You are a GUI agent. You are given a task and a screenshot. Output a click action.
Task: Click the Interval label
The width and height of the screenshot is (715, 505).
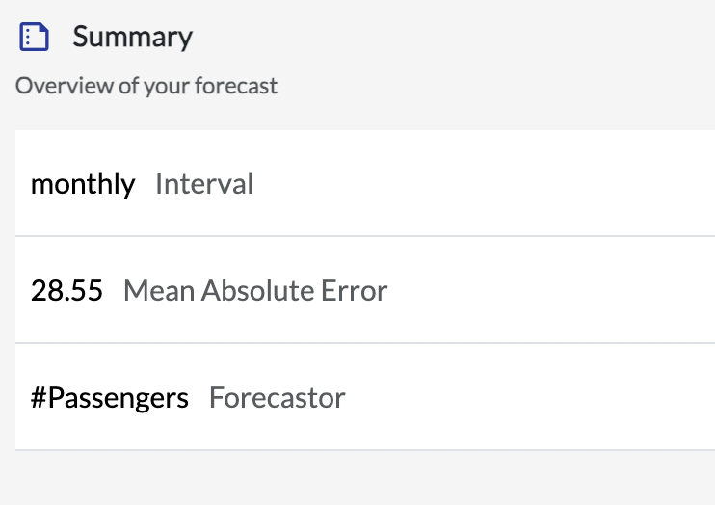(204, 184)
